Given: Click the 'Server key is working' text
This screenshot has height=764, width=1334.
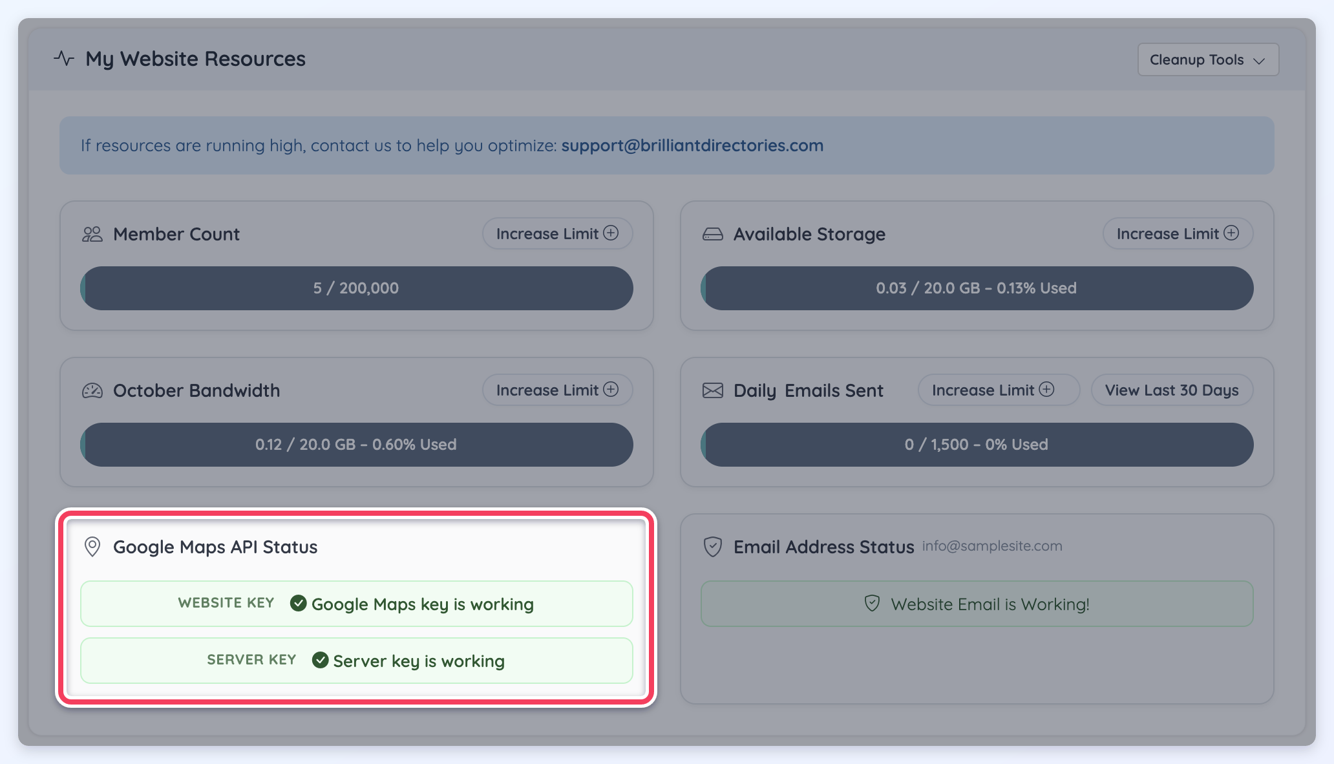Looking at the screenshot, I should point(419,661).
